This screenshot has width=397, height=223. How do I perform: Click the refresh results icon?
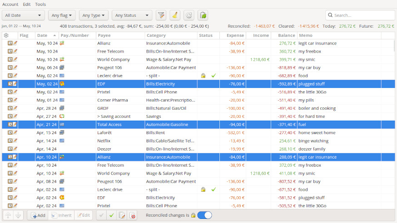click(189, 15)
